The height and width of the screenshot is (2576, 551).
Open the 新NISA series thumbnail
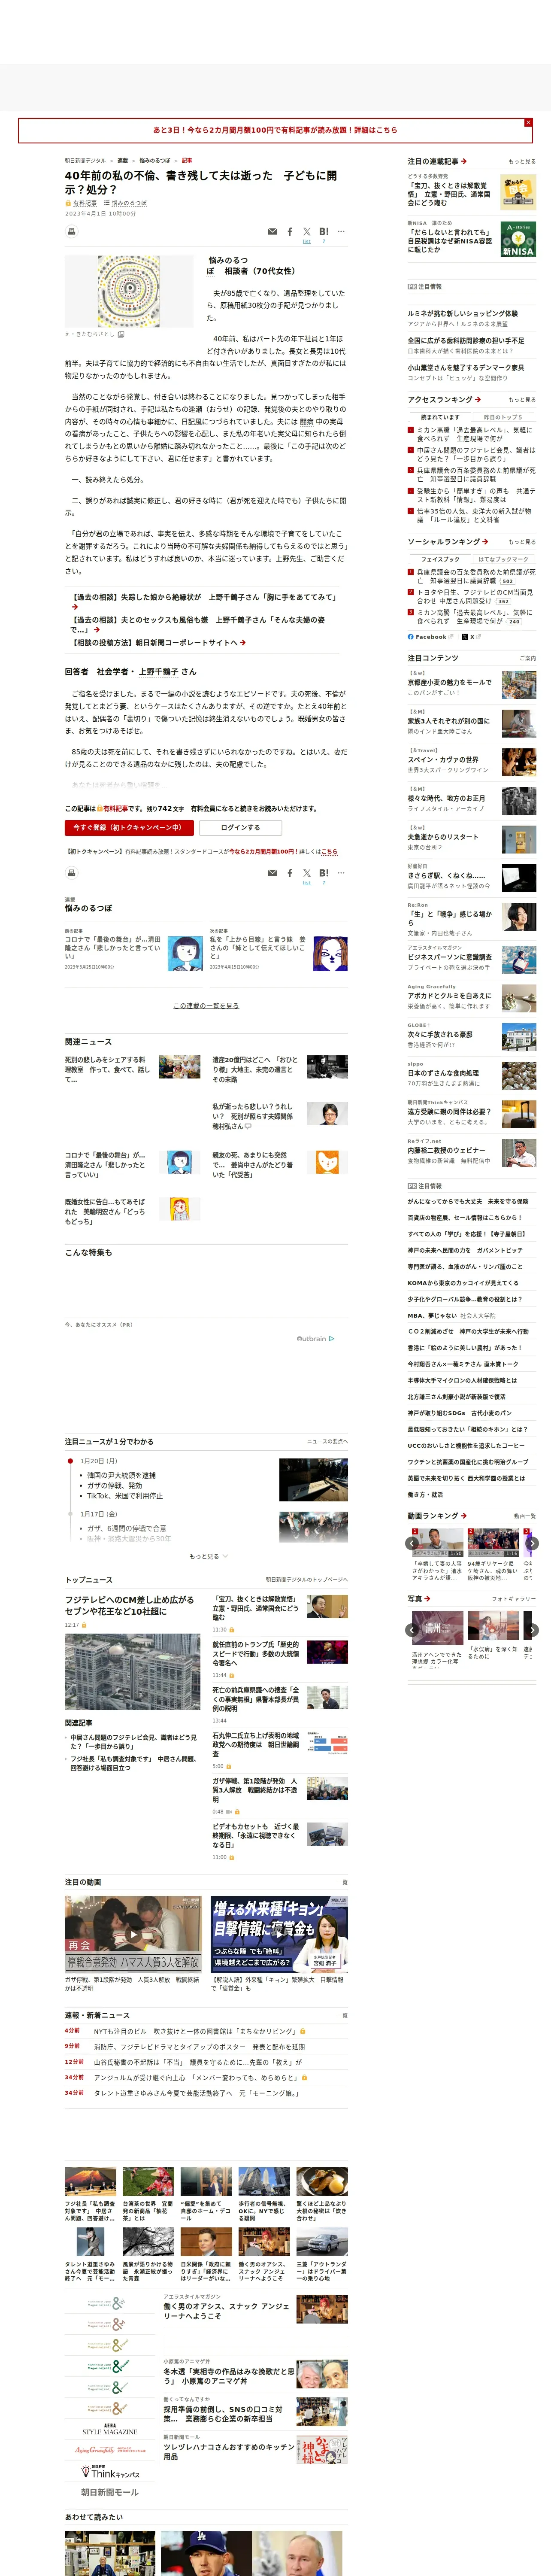[x=518, y=239]
